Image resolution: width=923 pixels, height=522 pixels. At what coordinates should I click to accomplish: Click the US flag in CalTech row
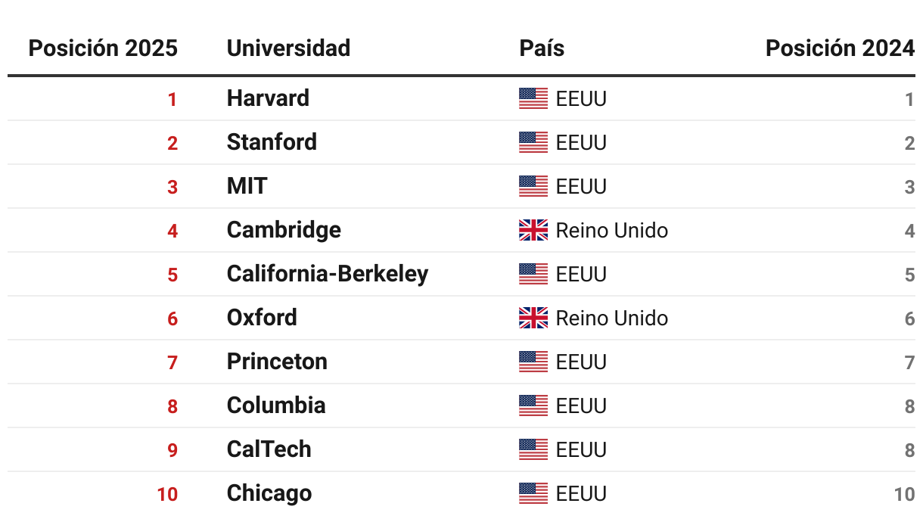pyautogui.click(x=533, y=450)
